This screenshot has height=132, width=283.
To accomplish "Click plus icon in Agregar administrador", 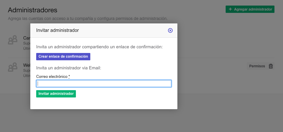I will click(230, 9).
